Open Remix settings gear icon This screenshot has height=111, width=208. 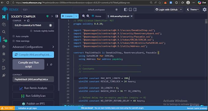click(x=205, y=10)
